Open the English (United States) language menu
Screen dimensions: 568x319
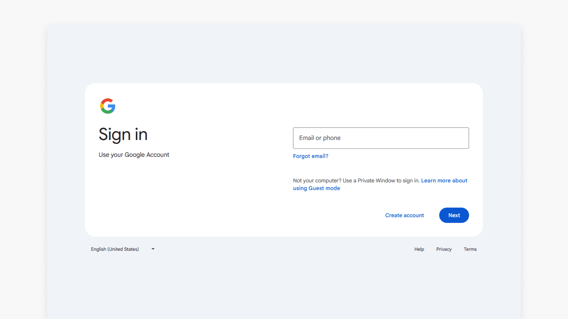pos(115,249)
